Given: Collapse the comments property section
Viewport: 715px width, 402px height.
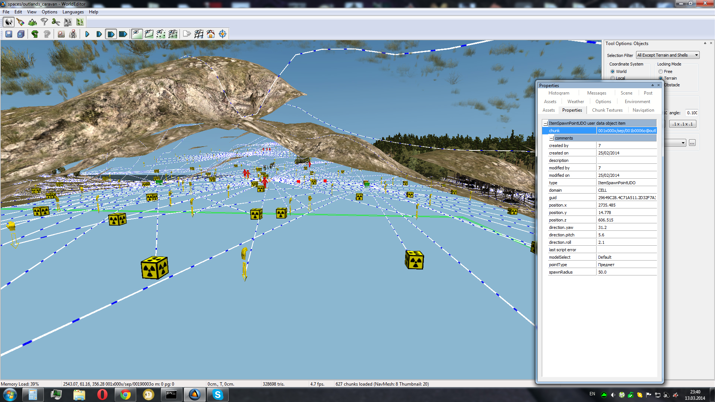Looking at the screenshot, I should coord(552,138).
